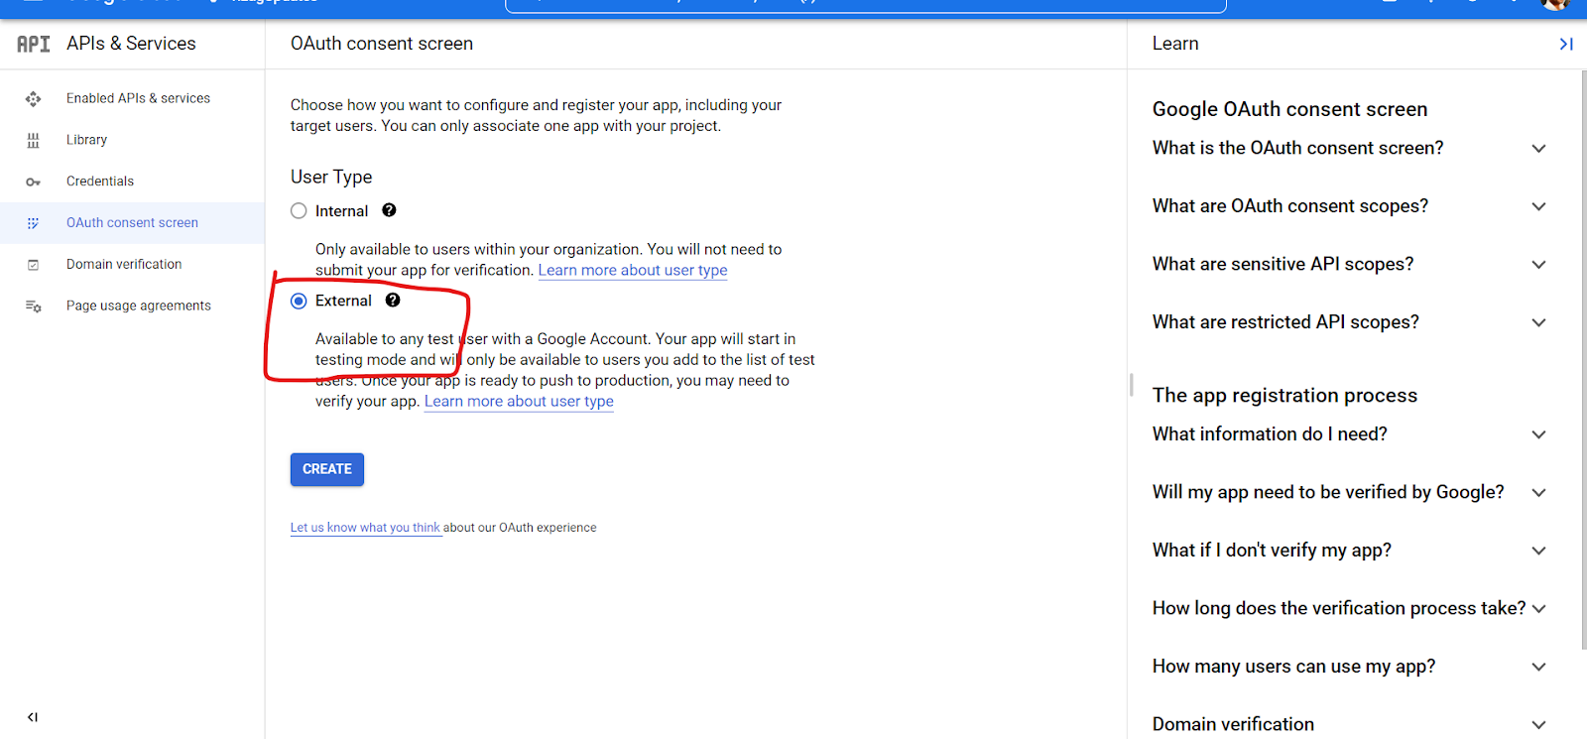Open "Learn more about user type" under External
This screenshot has width=1587, height=739.
(519, 401)
